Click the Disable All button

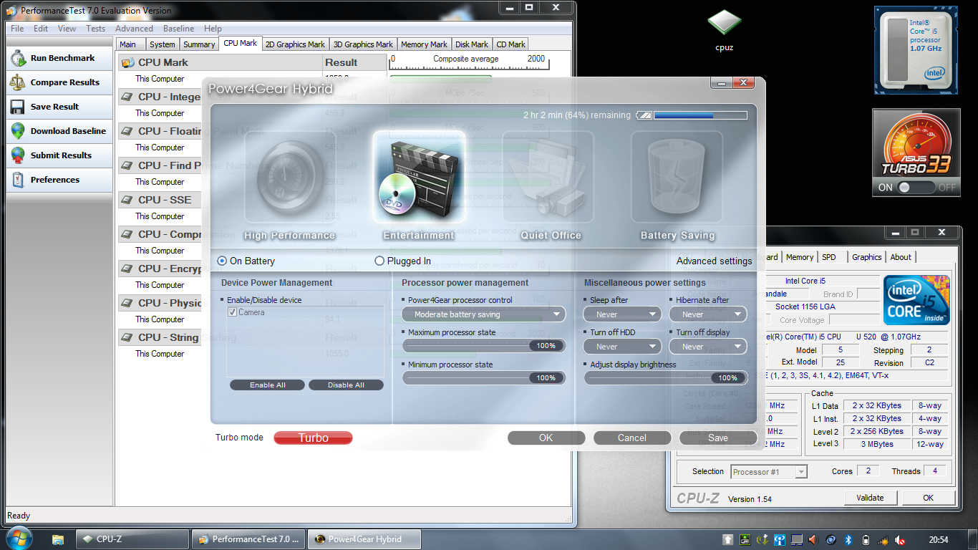(x=347, y=385)
